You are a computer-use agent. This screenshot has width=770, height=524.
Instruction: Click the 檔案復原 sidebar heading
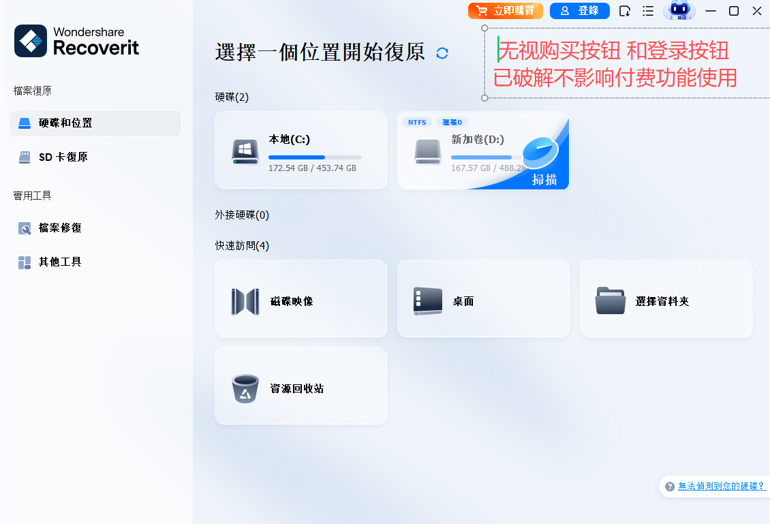(x=33, y=91)
